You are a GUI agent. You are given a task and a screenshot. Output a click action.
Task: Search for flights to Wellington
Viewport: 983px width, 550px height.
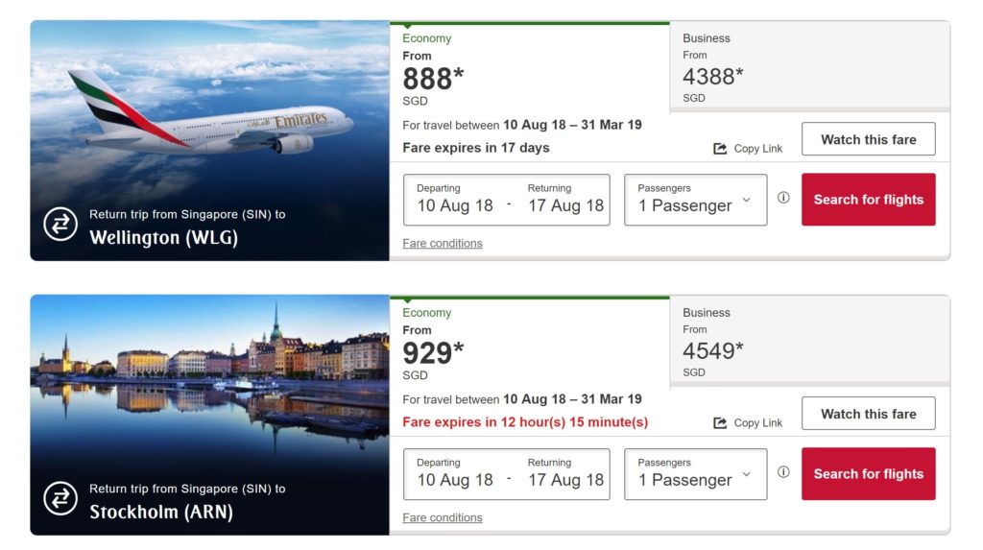868,200
